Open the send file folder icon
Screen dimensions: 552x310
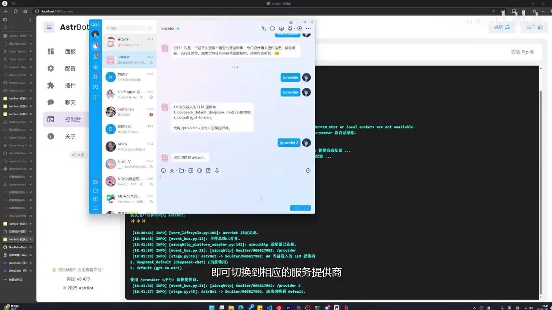coord(182,170)
